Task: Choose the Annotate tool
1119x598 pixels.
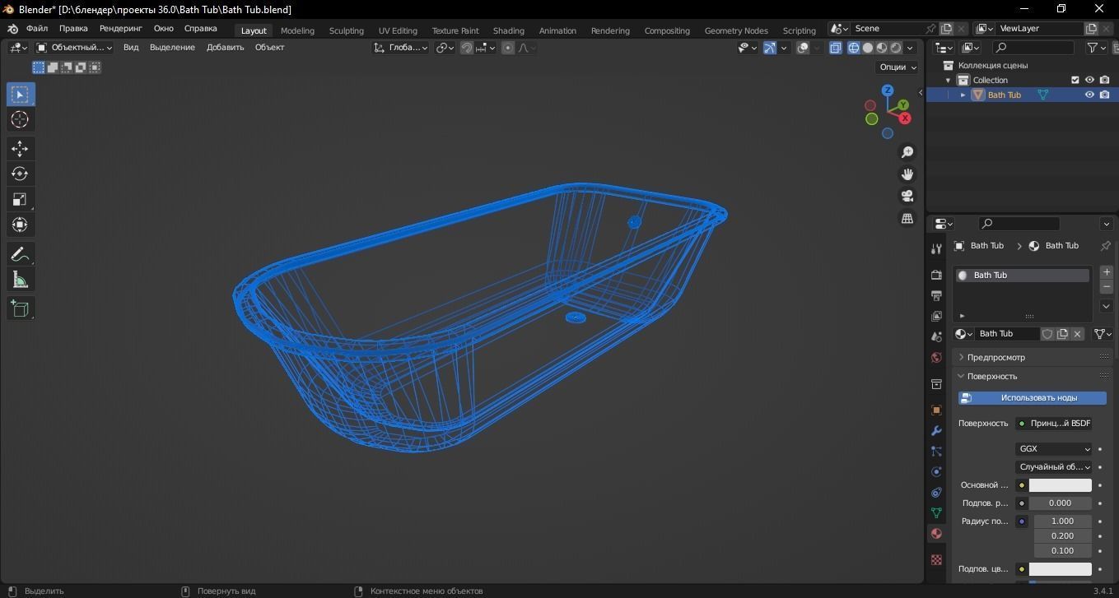Action: click(21, 254)
